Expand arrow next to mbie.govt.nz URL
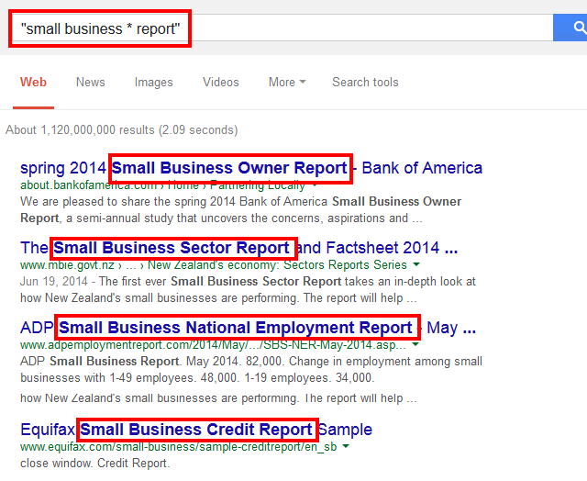 [x=415, y=265]
